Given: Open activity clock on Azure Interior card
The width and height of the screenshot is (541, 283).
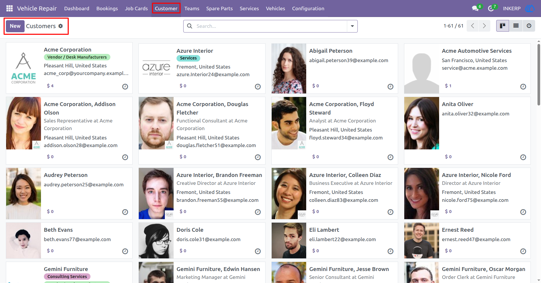Looking at the screenshot, I should (258, 86).
